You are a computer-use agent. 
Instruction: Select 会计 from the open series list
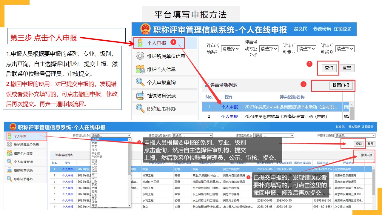tap(94, 174)
